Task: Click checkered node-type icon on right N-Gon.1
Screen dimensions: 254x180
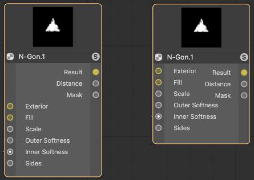Action: (x=159, y=57)
